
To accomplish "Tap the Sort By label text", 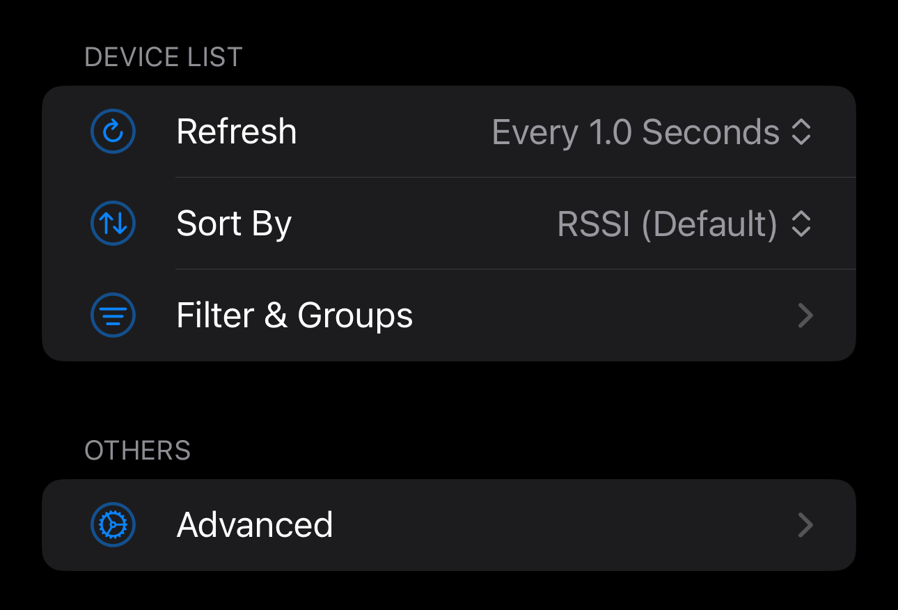I will click(x=234, y=224).
